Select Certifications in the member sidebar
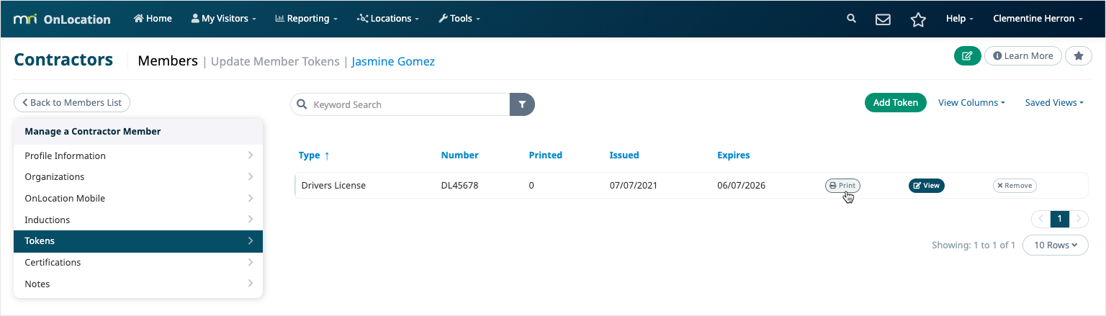Viewport: 1106px width, 316px height. [138, 262]
